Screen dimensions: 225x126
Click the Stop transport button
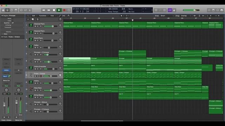54,10
